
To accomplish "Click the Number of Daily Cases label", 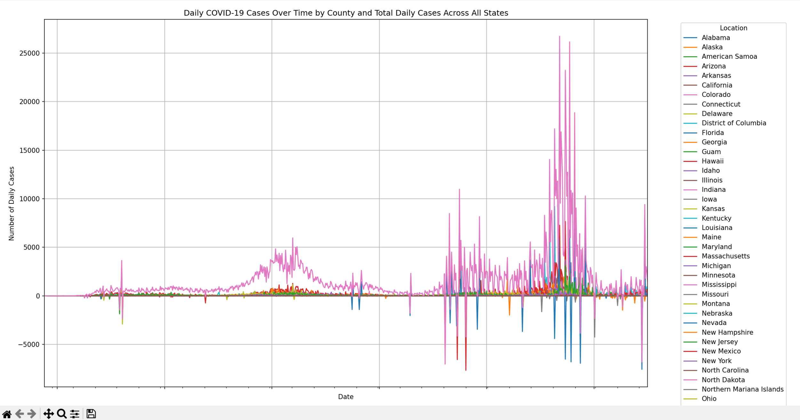I will point(12,203).
